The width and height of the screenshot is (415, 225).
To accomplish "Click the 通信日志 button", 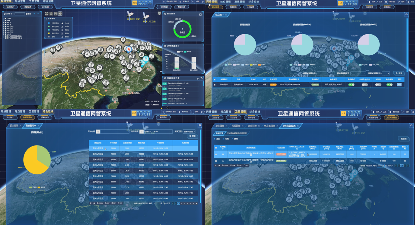I will point(163,118).
